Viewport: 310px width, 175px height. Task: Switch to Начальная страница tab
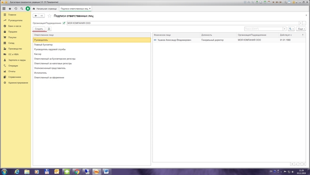coord(45,9)
